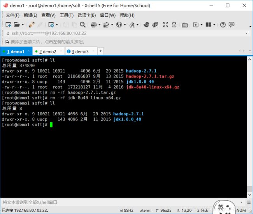Screen dimensions: 253x214
Task: Click the 已连接 192.168.80.103:22 status text
Action: tap(25, 210)
